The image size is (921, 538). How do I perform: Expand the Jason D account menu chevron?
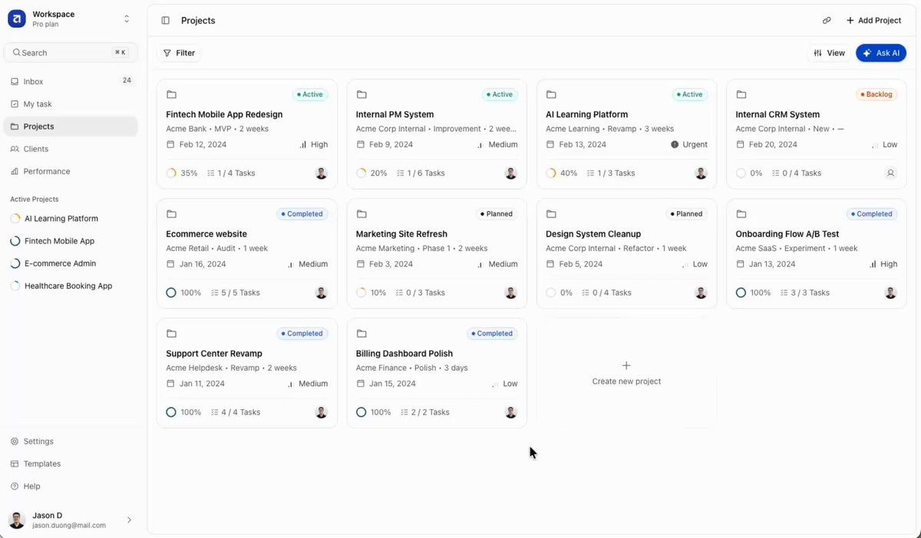(129, 520)
